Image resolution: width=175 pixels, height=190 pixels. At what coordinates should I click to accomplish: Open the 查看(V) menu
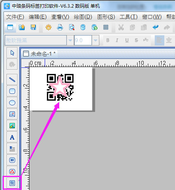coord(60,17)
